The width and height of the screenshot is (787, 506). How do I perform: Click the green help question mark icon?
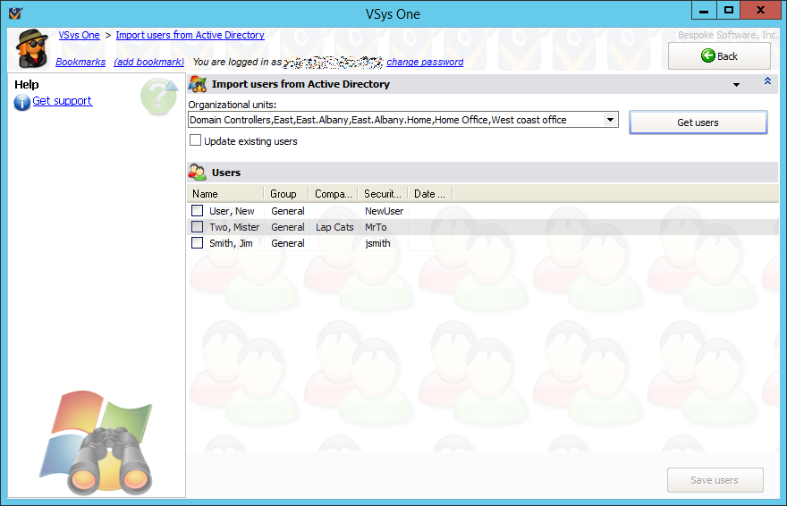pos(158,96)
